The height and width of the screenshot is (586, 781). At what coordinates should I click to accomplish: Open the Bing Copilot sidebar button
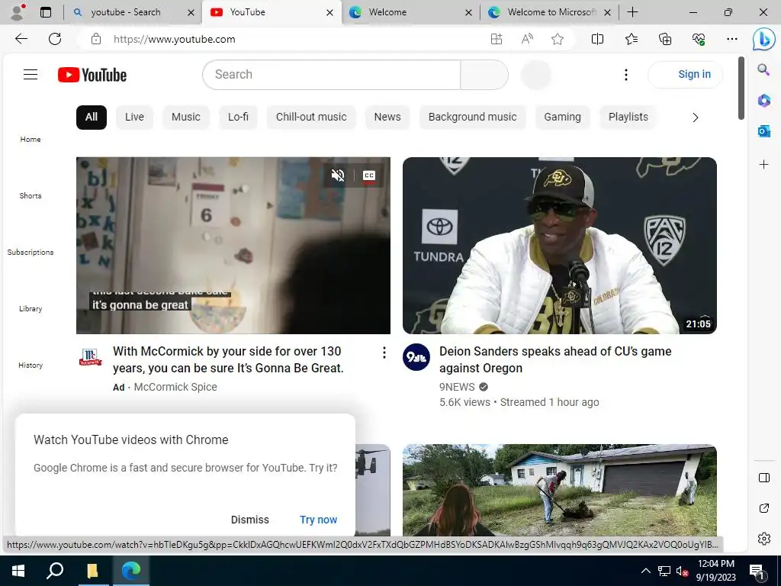764,40
